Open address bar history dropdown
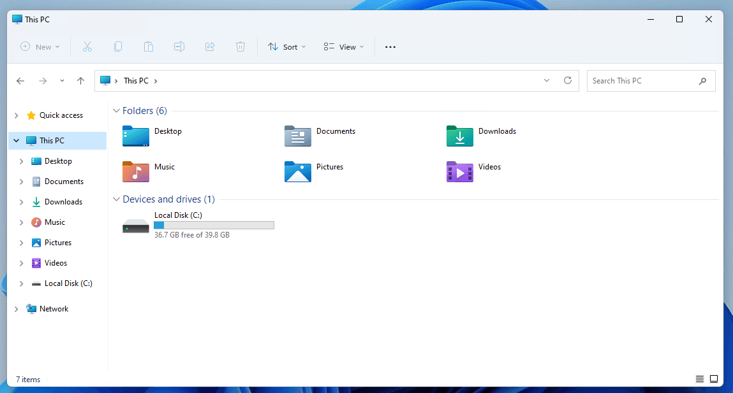733x393 pixels. pos(547,80)
